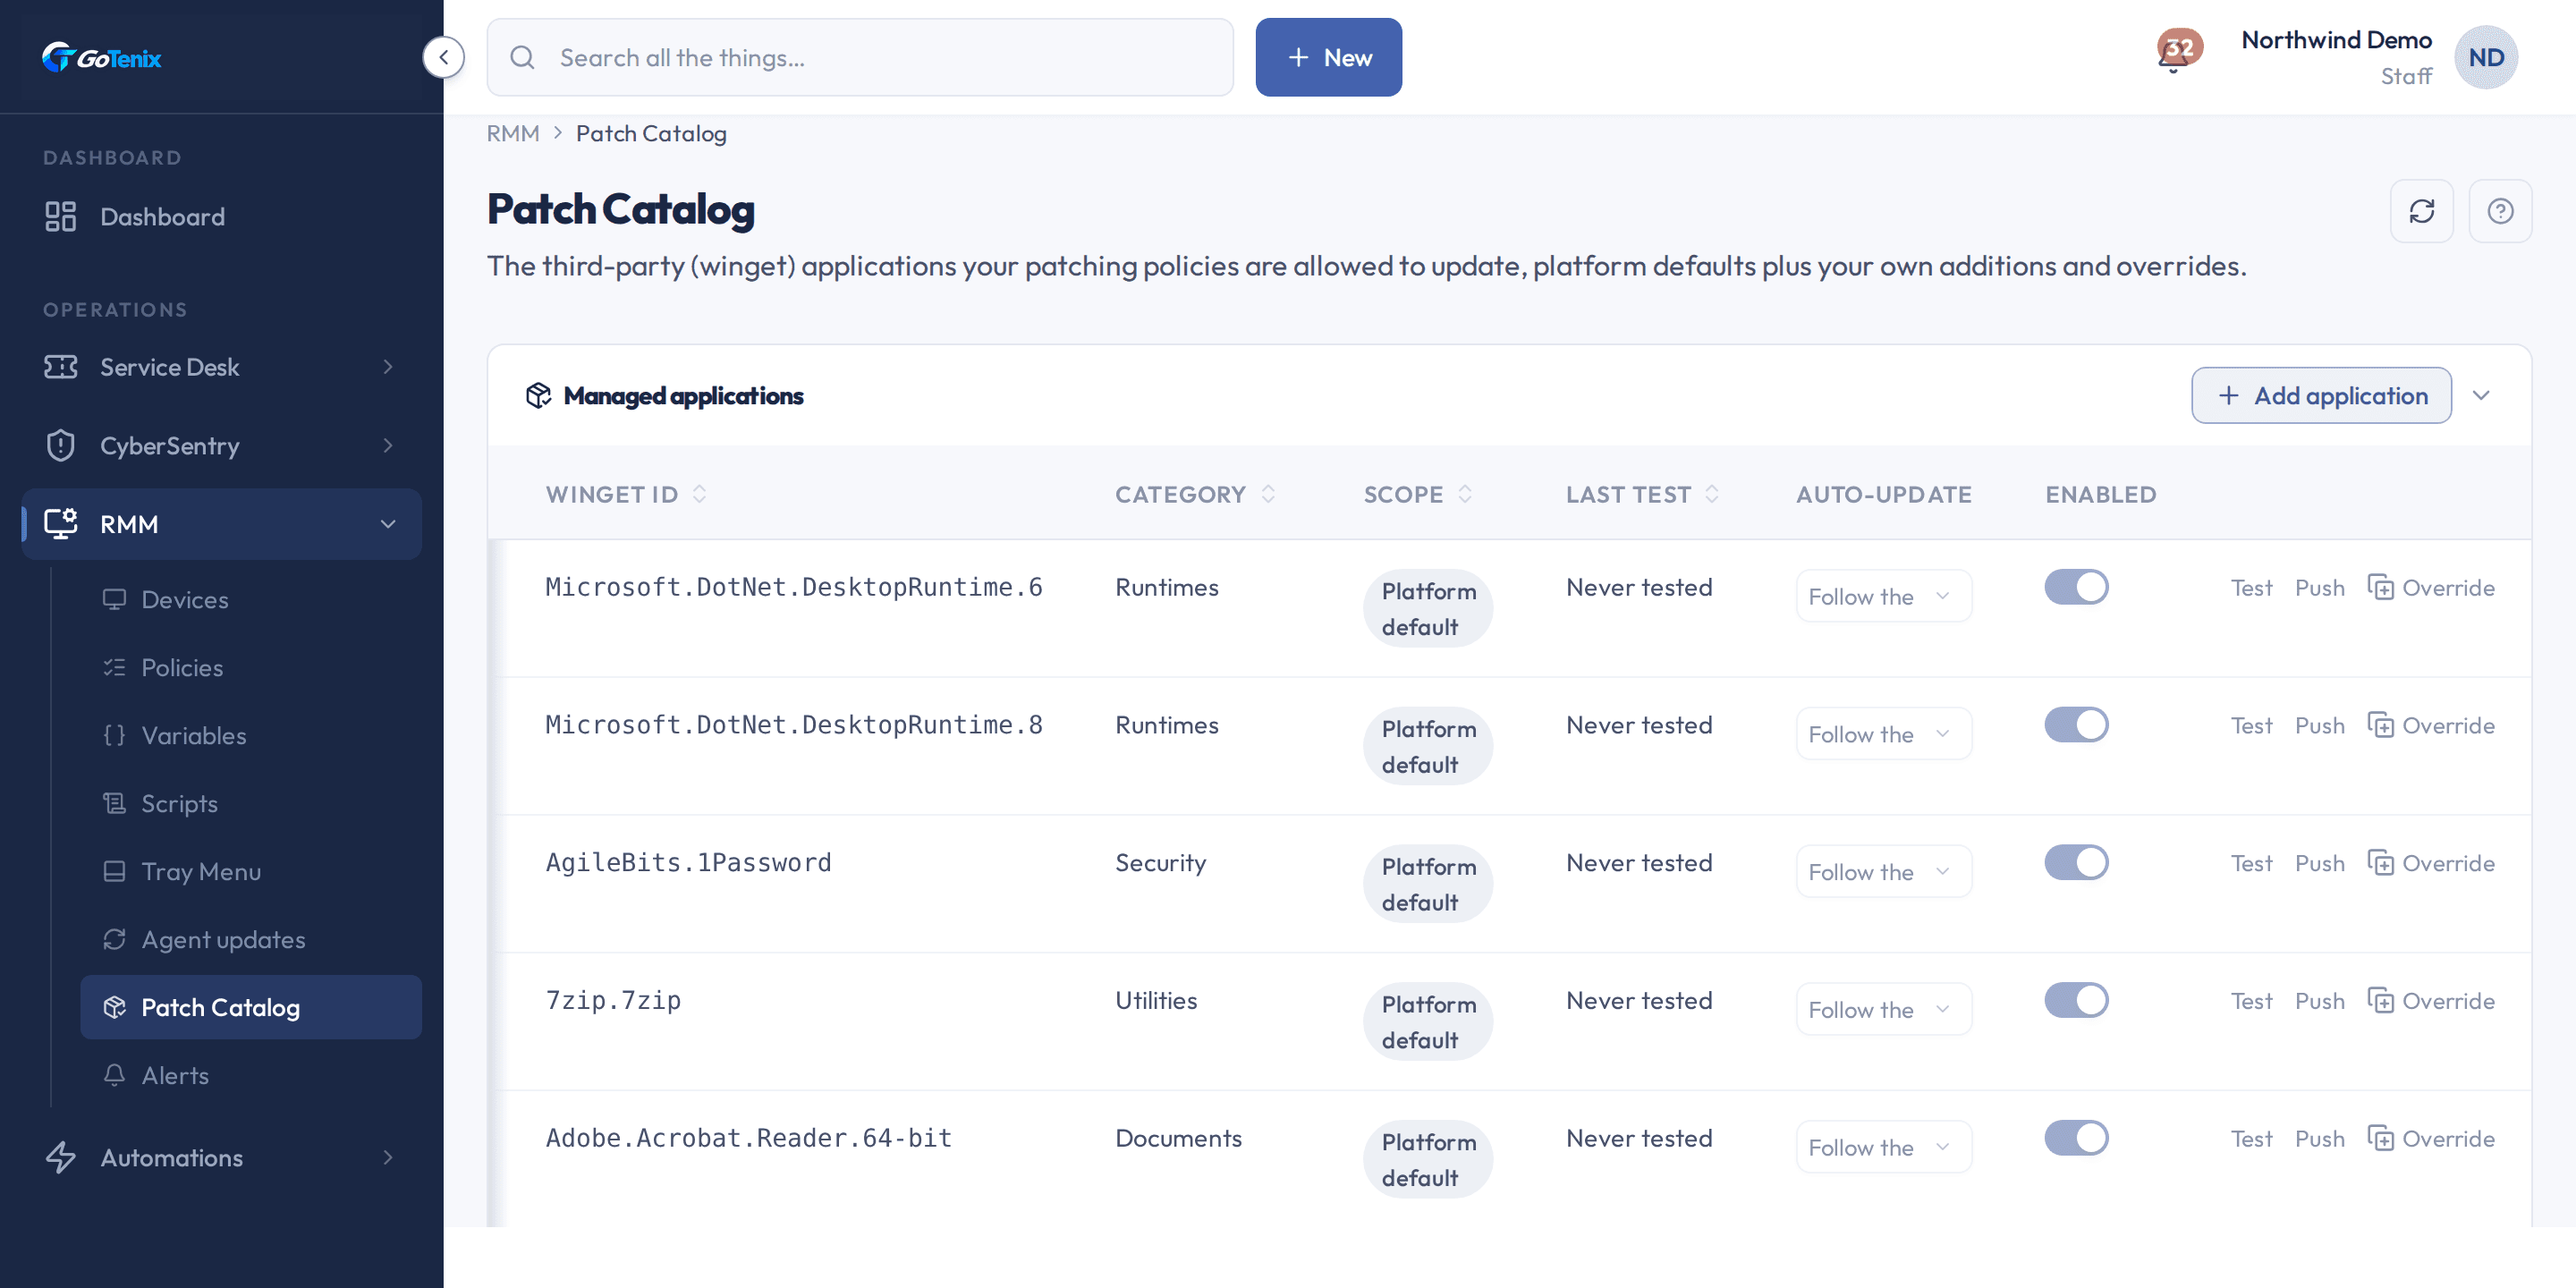The image size is (2576, 1288).
Task: Click Push for 7zip.7zip
Action: tap(2318, 1001)
